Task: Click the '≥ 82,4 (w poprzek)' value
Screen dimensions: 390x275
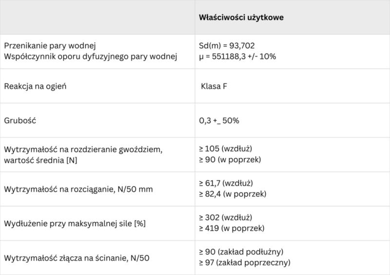Action: coord(233,194)
